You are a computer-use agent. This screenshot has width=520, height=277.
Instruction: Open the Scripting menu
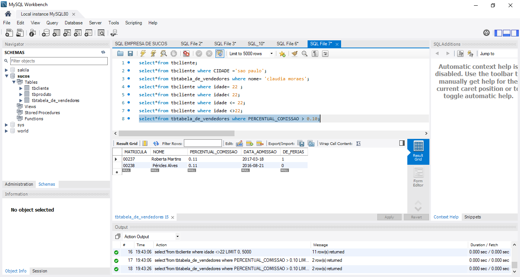134,23
